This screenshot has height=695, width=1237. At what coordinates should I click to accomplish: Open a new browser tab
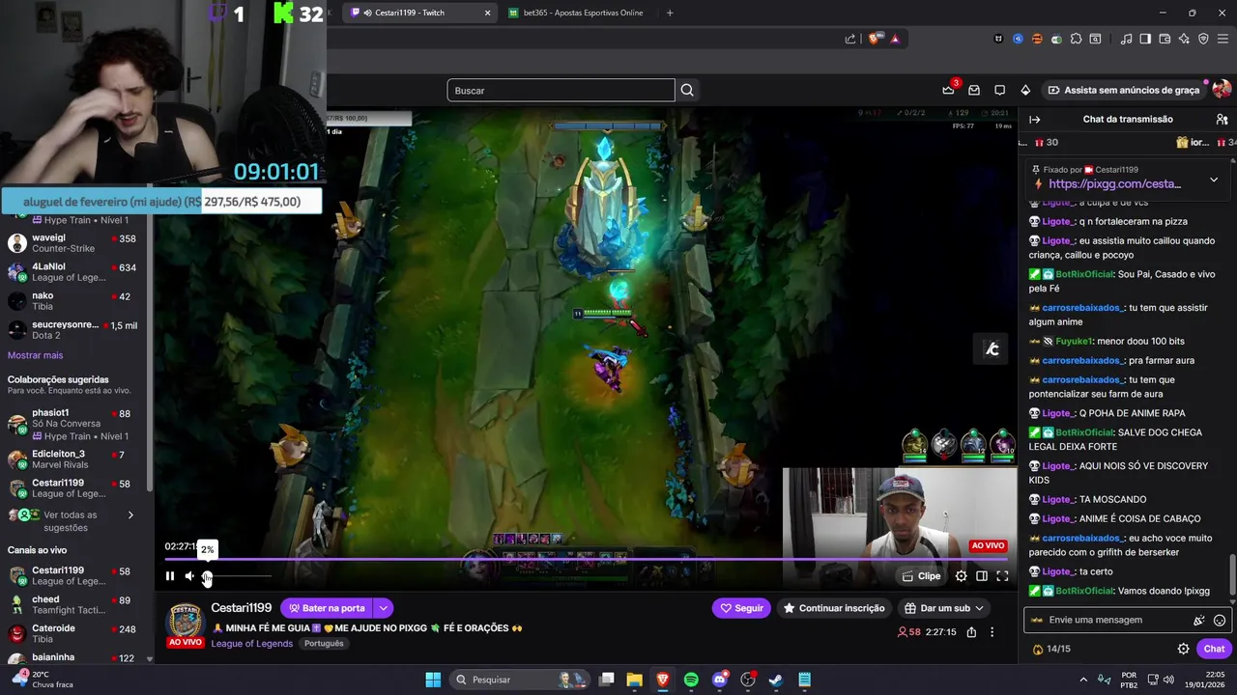click(670, 13)
